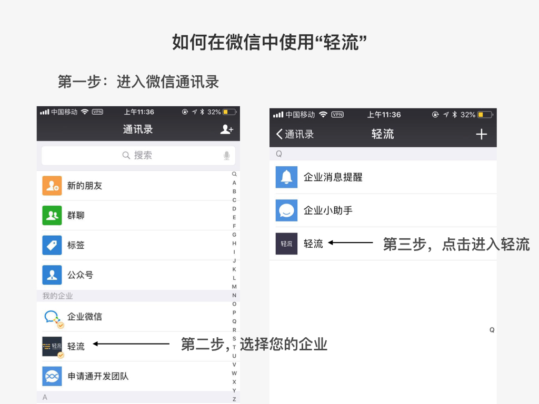Viewport: 539px width, 404px height.
Task: Jump to letter G in index bar
Action: (x=234, y=235)
